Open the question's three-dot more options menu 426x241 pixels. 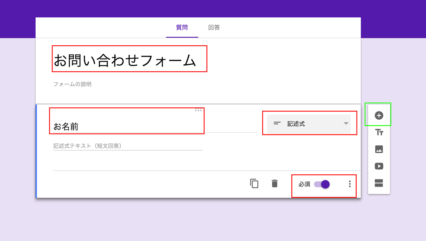pos(350,184)
